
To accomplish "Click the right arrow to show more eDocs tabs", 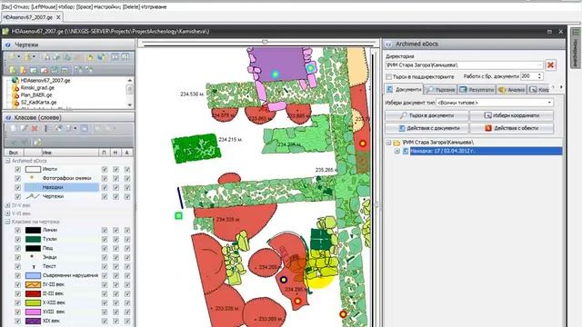I will click(x=561, y=87).
